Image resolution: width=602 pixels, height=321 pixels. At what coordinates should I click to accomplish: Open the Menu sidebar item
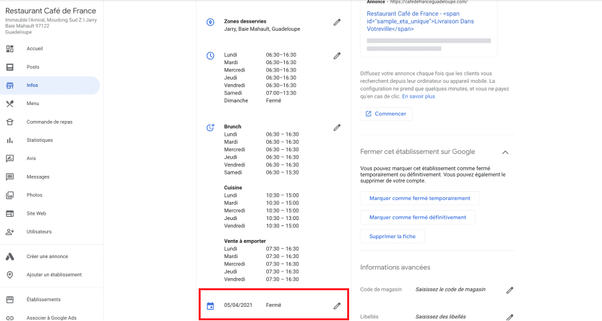pos(33,103)
